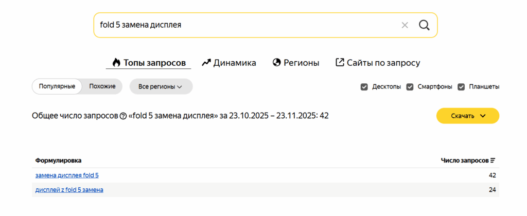The width and height of the screenshot is (527, 216).
Task: Select the Популярные toggle option
Action: [57, 86]
